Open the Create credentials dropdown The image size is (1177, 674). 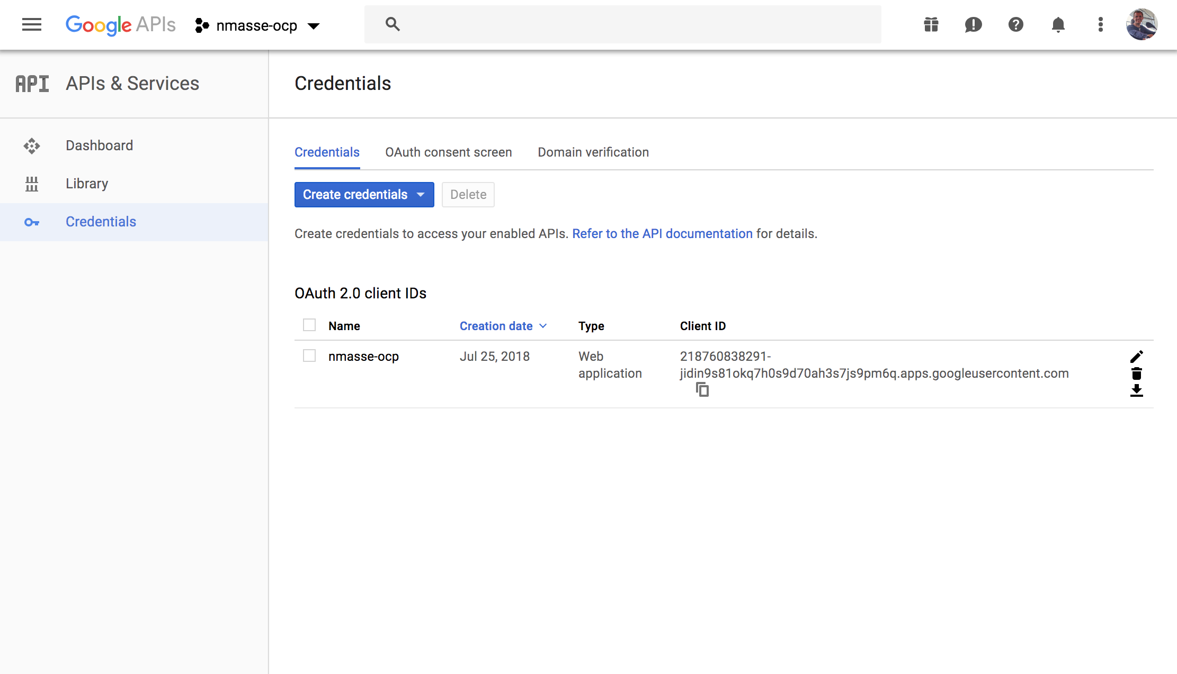364,195
